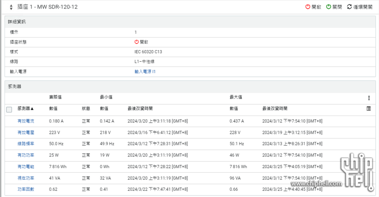Click the red 開啟 power-on button

313,7
